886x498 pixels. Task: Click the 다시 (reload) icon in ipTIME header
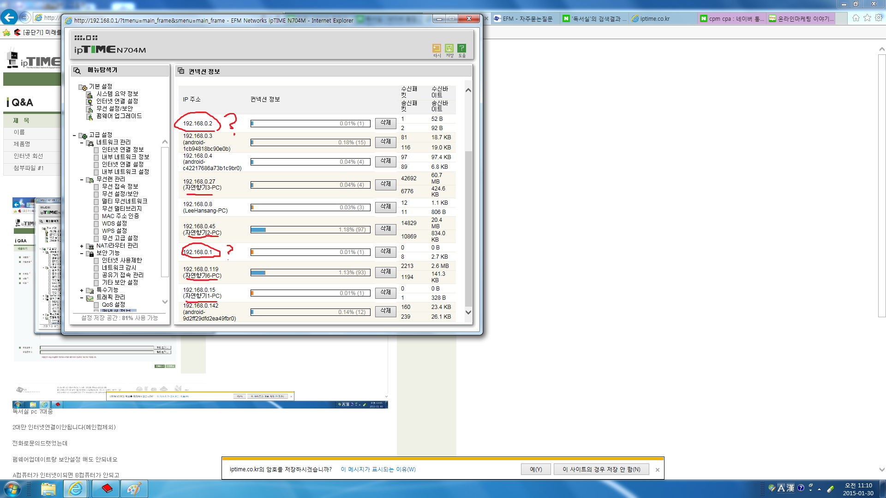437,48
